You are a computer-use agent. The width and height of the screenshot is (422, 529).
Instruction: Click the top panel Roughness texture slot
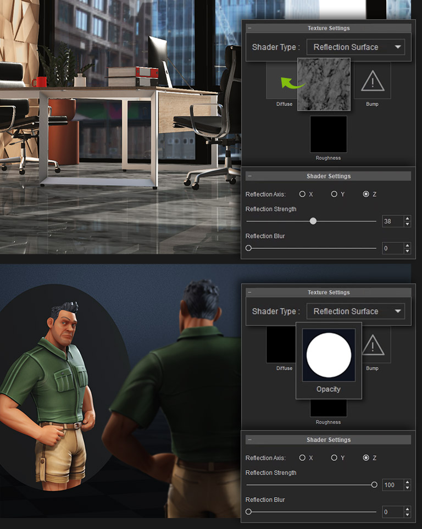coord(328,134)
